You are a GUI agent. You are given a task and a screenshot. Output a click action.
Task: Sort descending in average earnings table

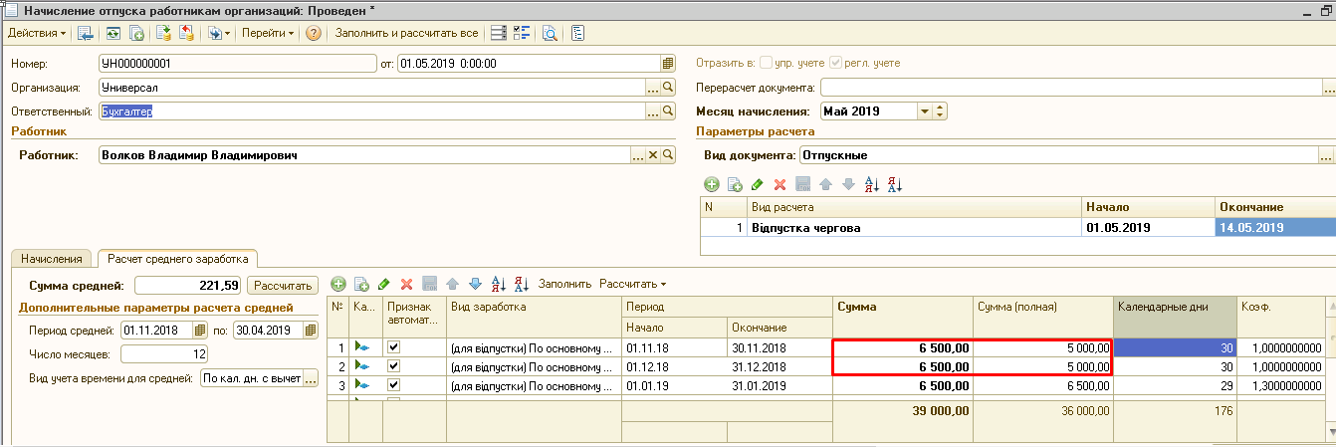tap(522, 284)
